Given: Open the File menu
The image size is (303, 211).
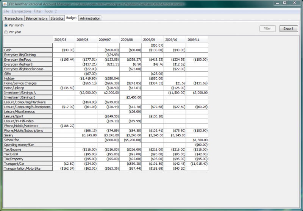Looking at the screenshot, I should coord(6,11).
